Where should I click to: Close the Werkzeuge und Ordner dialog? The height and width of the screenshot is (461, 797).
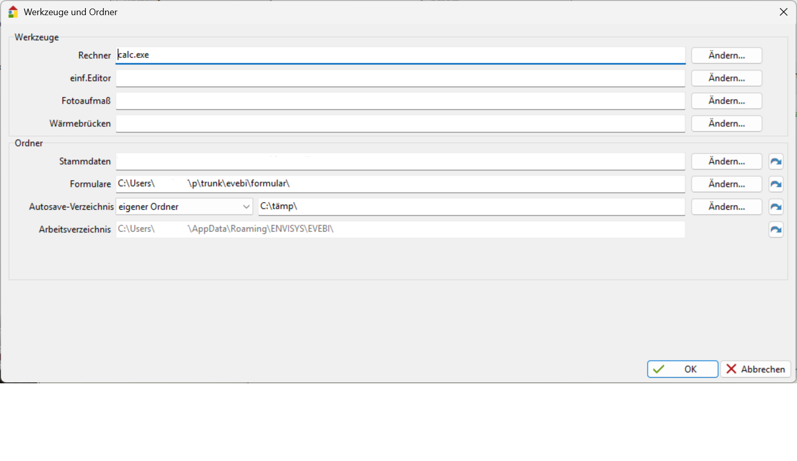tap(783, 12)
